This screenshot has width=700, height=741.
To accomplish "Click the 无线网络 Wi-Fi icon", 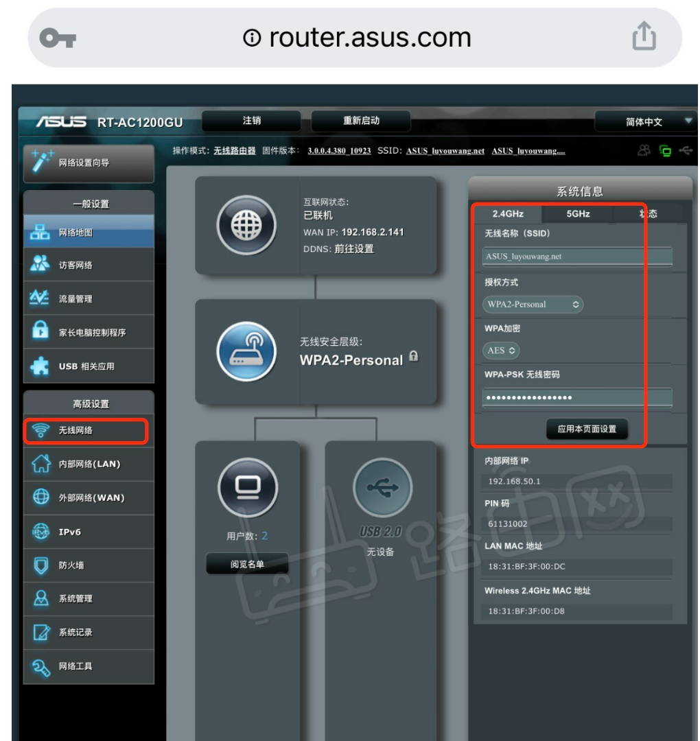I will [x=40, y=430].
